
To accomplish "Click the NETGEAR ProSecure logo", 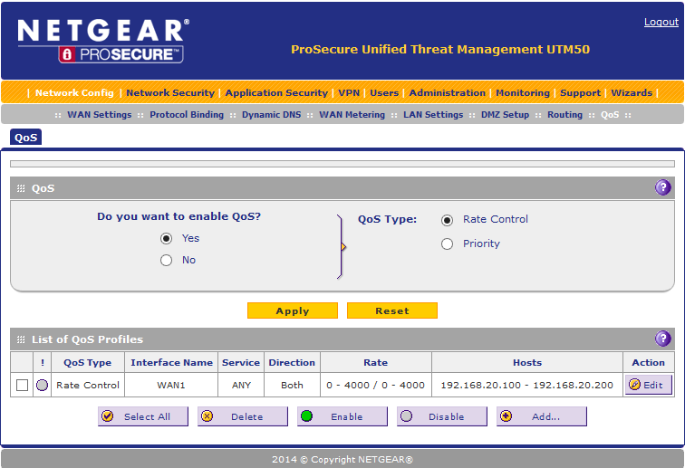I will point(103,41).
